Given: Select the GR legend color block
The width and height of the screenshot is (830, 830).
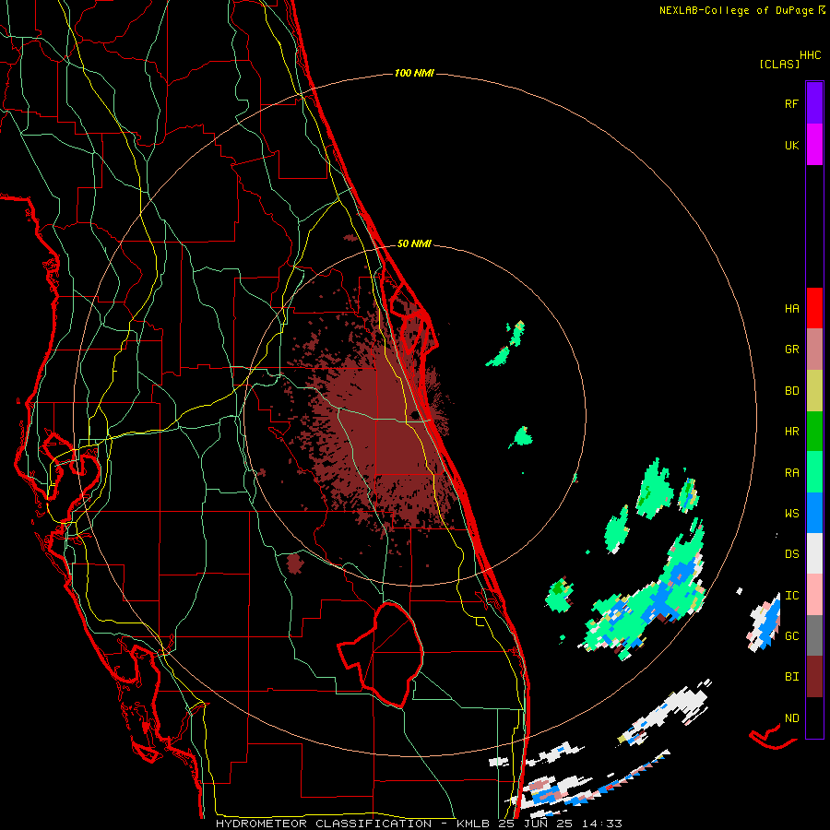Looking at the screenshot, I should (814, 349).
